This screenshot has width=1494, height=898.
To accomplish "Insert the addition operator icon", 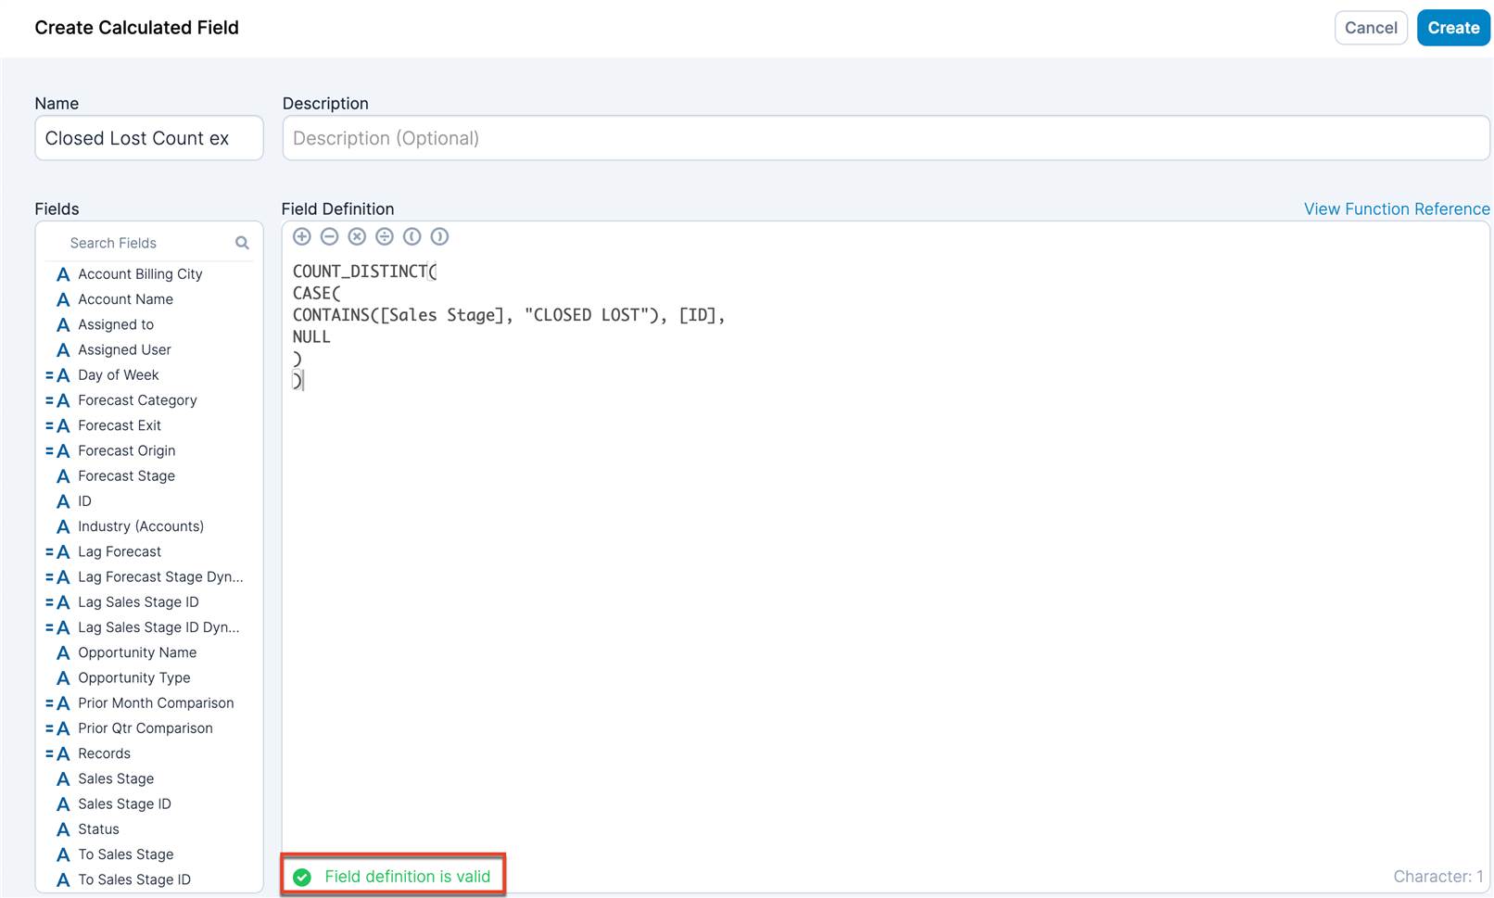I will tap(302, 236).
